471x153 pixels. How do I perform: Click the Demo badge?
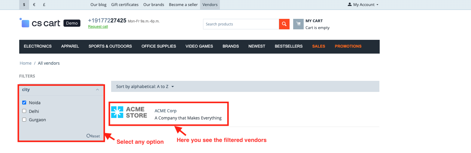point(72,23)
